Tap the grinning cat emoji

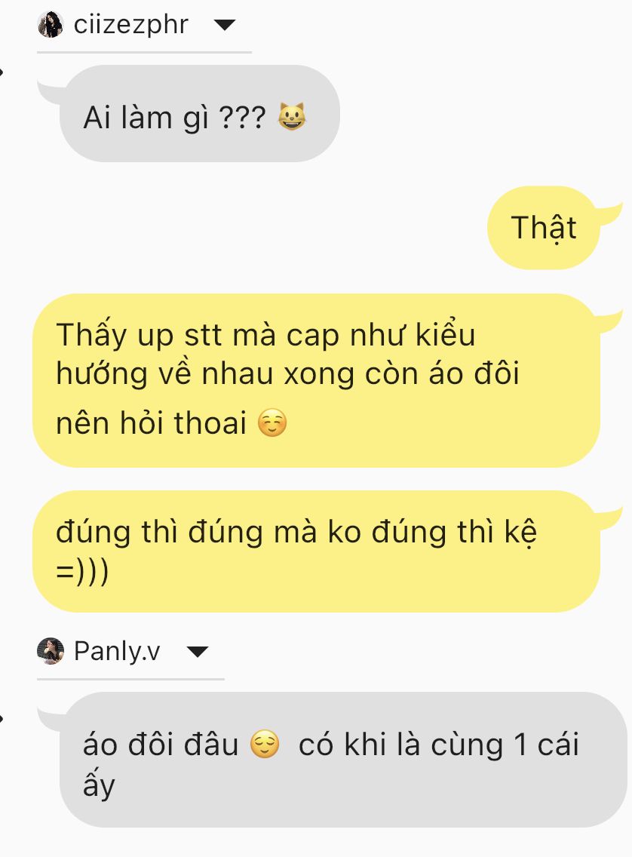point(292,116)
